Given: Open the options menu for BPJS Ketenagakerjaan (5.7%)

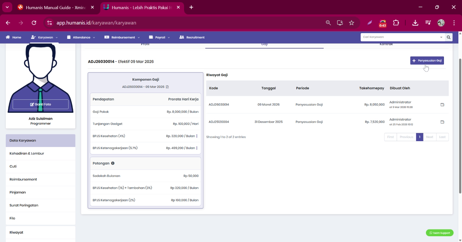Looking at the screenshot, I should tap(197, 148).
